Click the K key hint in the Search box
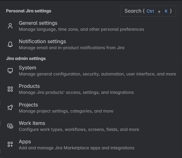Viewport: 182px width, 158px height. click(166, 11)
